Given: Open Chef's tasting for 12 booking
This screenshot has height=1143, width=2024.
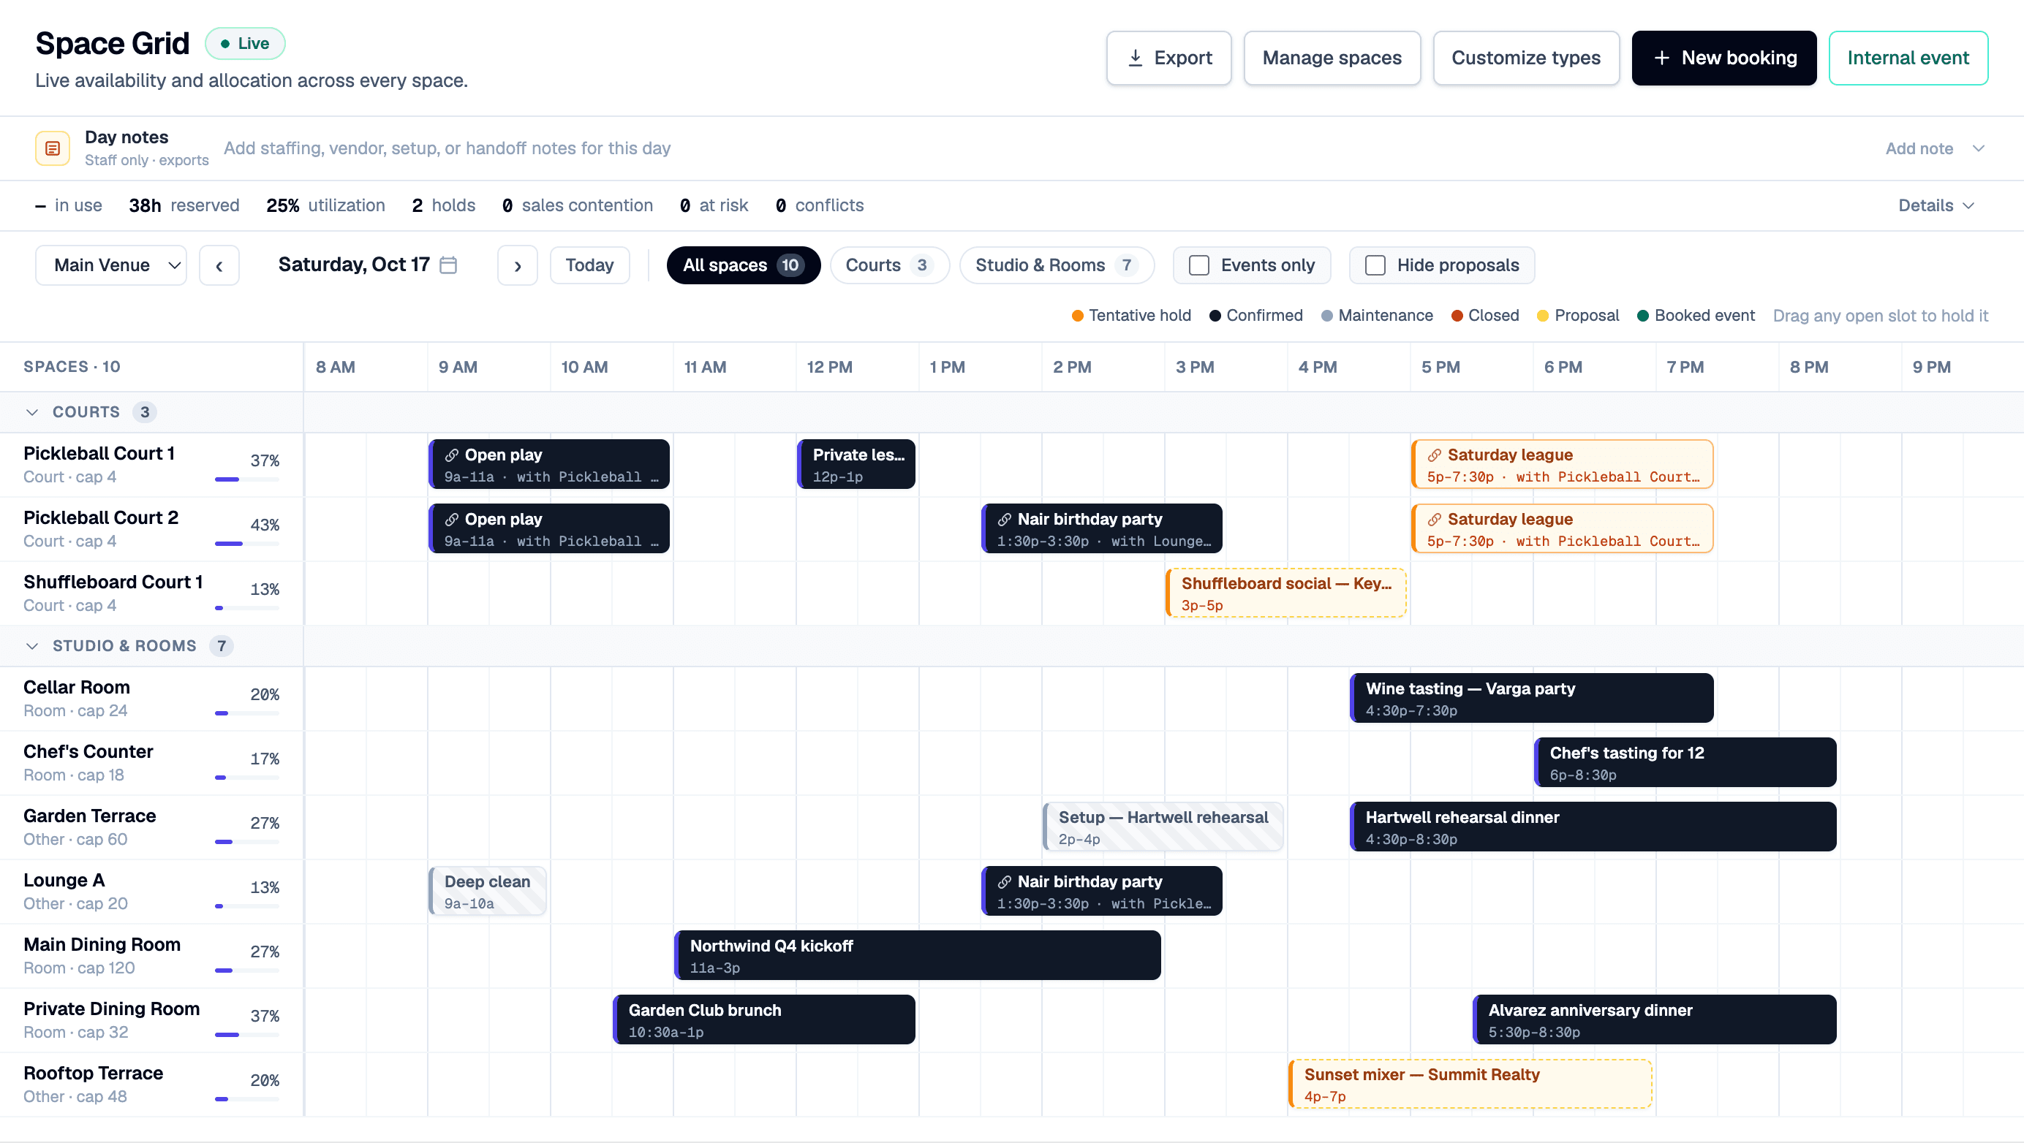Looking at the screenshot, I should point(1685,762).
